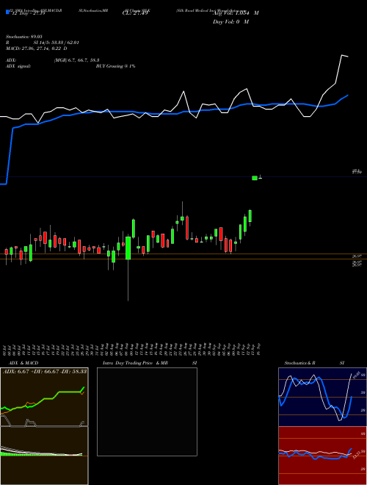
Task: Click the 'SI 14/5: 33.33 / 62.01' readout
Action: tap(57, 43)
